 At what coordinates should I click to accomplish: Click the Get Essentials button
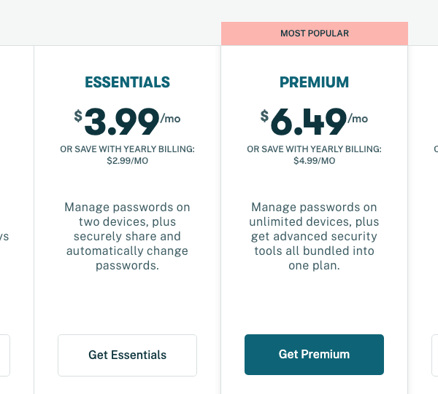[x=127, y=355]
